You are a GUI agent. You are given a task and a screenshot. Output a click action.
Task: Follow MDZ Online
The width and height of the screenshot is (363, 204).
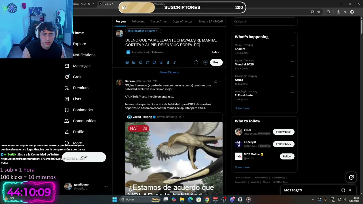click(287, 156)
